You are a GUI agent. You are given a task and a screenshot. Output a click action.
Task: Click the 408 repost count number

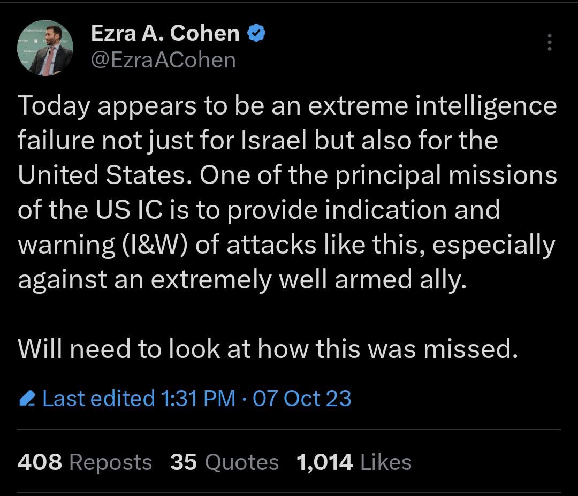click(40, 462)
